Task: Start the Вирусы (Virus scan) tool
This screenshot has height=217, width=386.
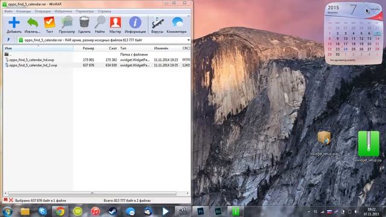Action: click(157, 25)
